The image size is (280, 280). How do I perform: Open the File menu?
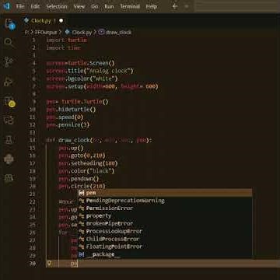click(x=20, y=6)
